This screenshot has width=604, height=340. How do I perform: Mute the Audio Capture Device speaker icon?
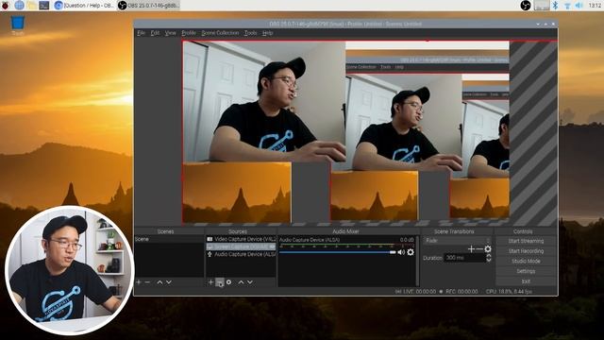click(x=401, y=252)
